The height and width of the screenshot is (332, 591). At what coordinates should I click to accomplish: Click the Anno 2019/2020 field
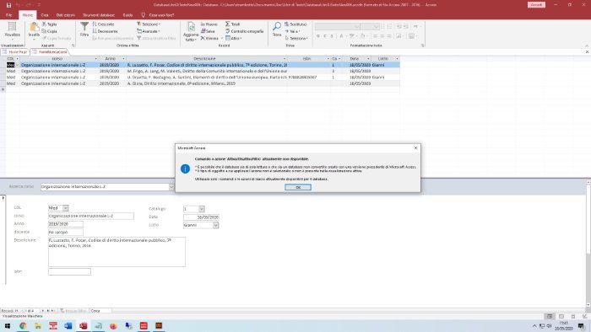tap(66, 224)
